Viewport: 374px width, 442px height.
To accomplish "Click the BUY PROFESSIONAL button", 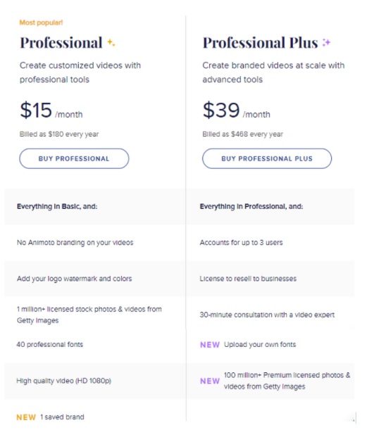I will coord(74,158).
